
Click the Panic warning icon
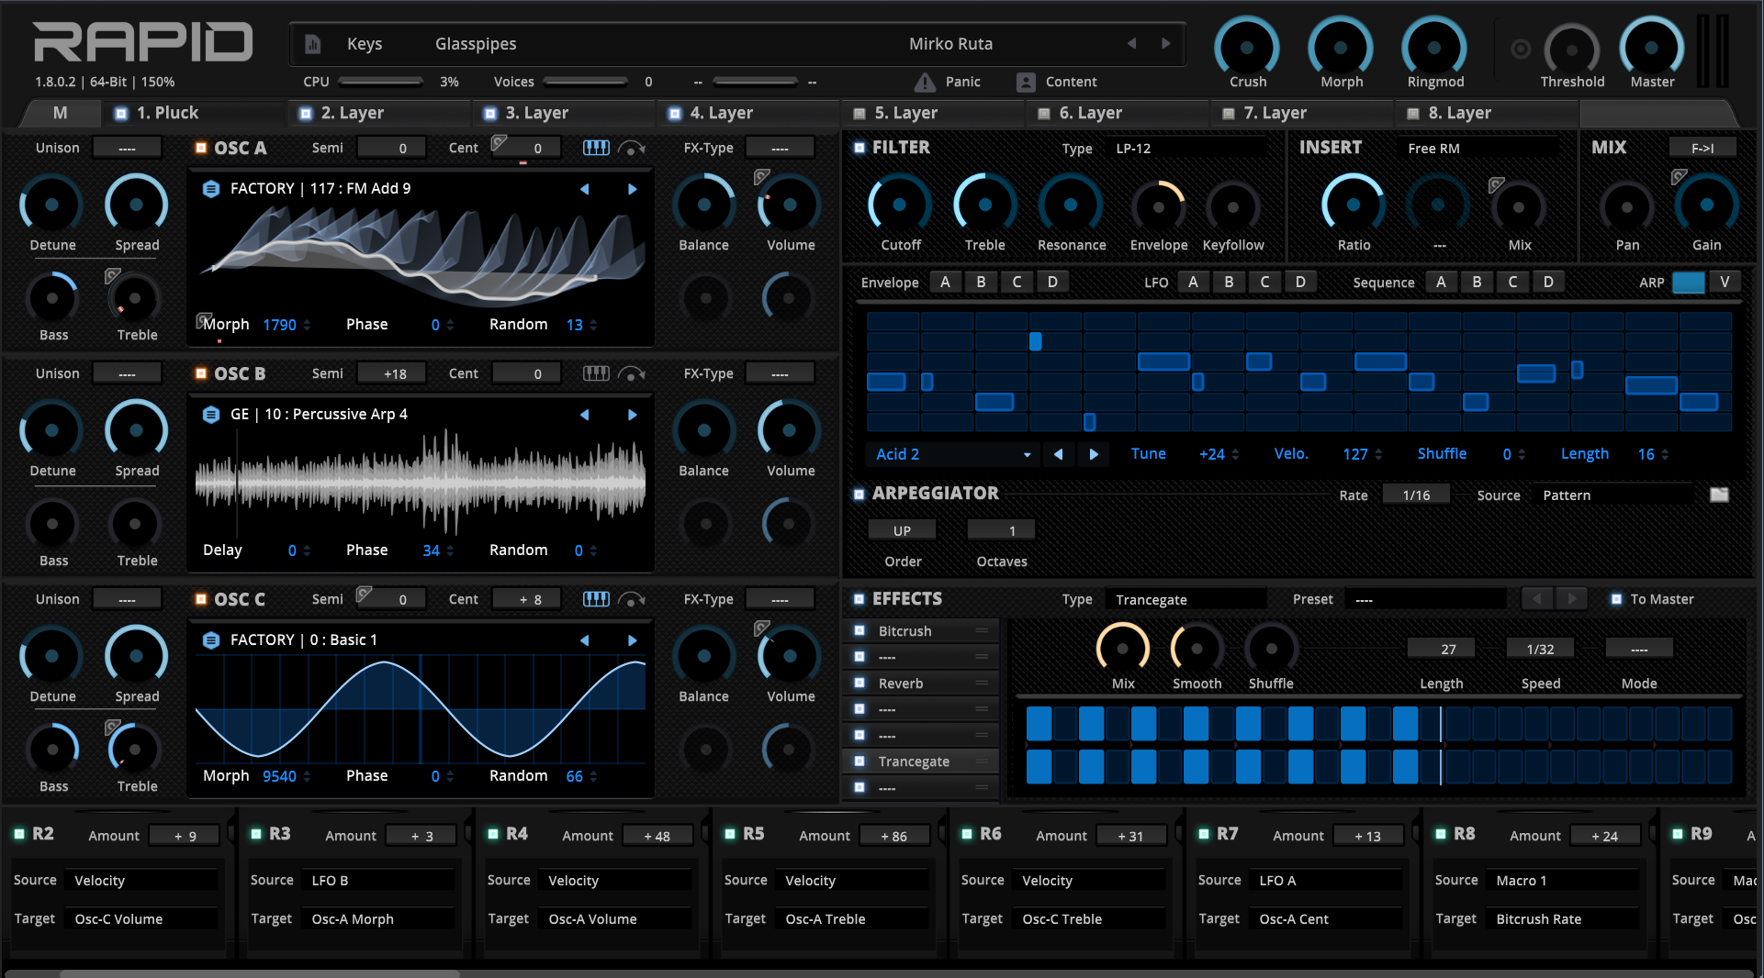click(925, 83)
